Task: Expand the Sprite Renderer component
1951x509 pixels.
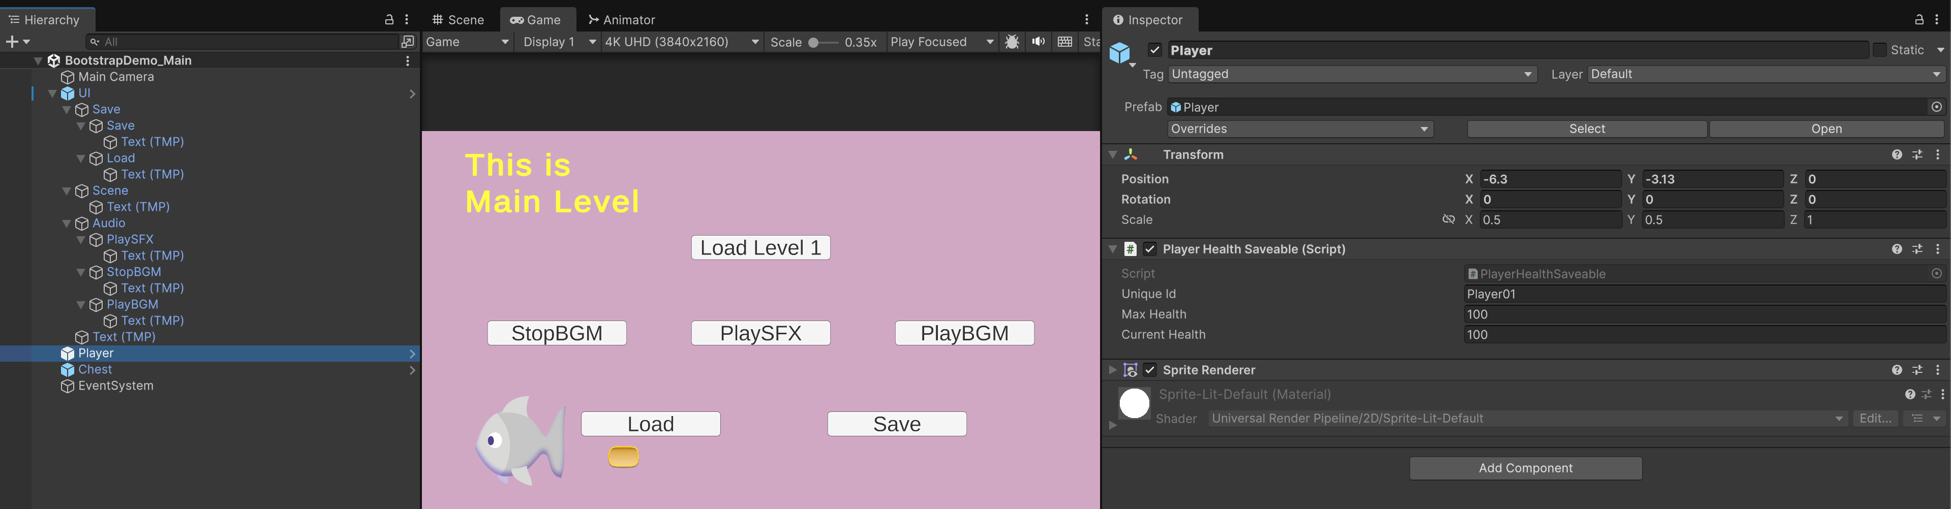Action: point(1113,370)
